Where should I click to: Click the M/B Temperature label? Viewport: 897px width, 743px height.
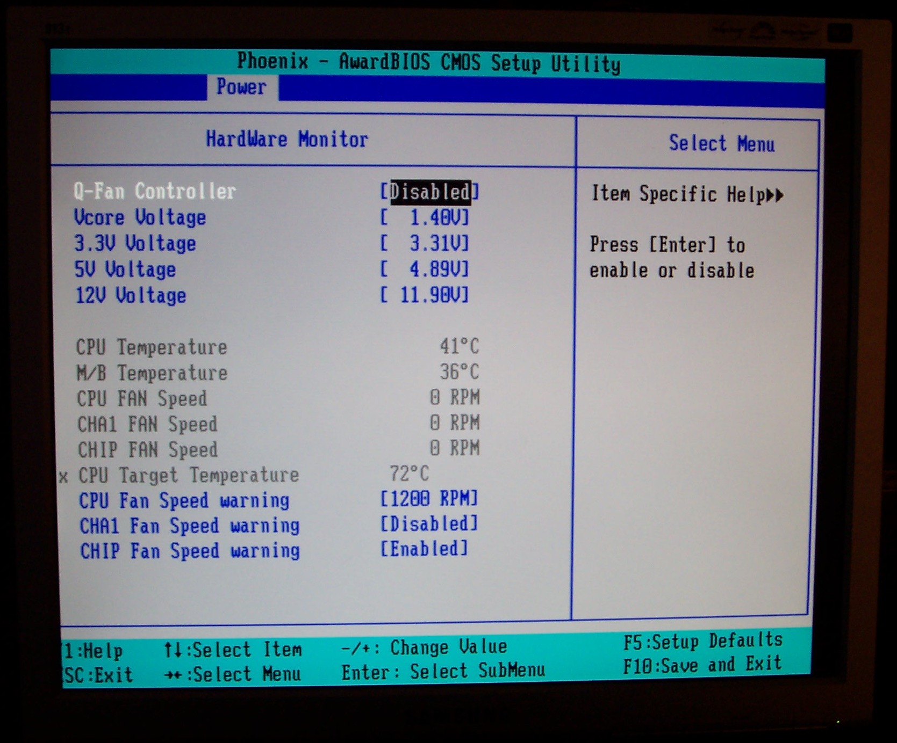[152, 373]
